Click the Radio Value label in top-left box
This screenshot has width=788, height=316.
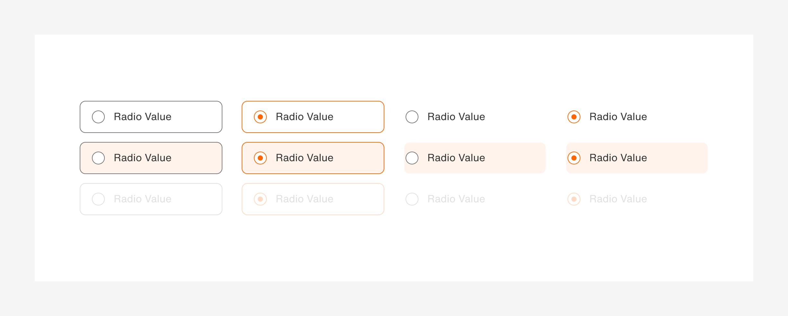click(x=143, y=117)
